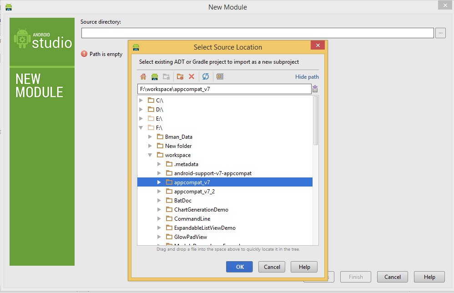Select the C:\ drive folder icon
454x293 pixels.
tap(151, 100)
